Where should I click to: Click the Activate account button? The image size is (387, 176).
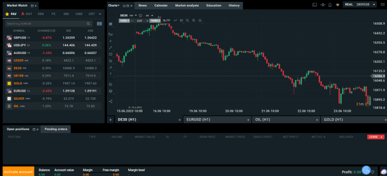[18, 172]
